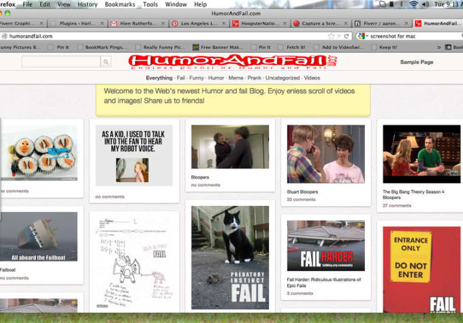Open the Fetch It! bookmark

pyautogui.click(x=291, y=47)
